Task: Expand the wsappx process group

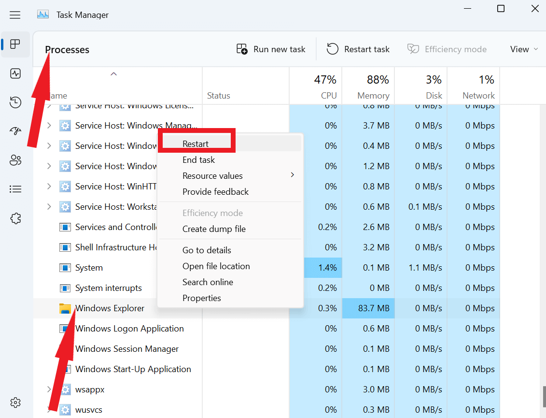Action: tap(48, 389)
